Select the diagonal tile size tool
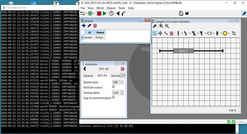 [x=166, y=33]
